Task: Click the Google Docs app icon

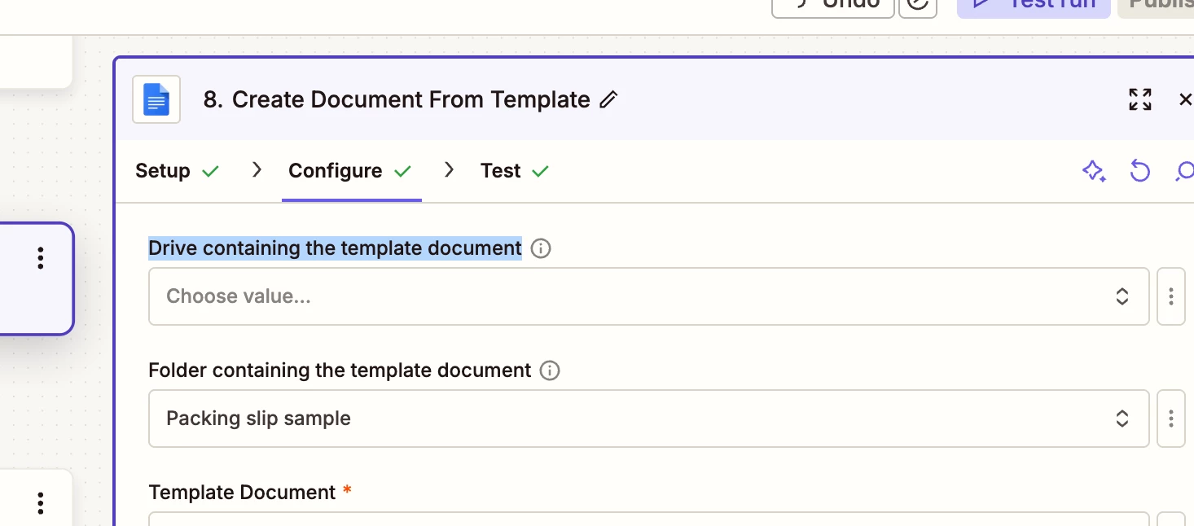Action: click(156, 100)
